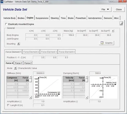This screenshot has width=127, height=114.
Task: Open the File dropdown menu
Action: (105, 9)
